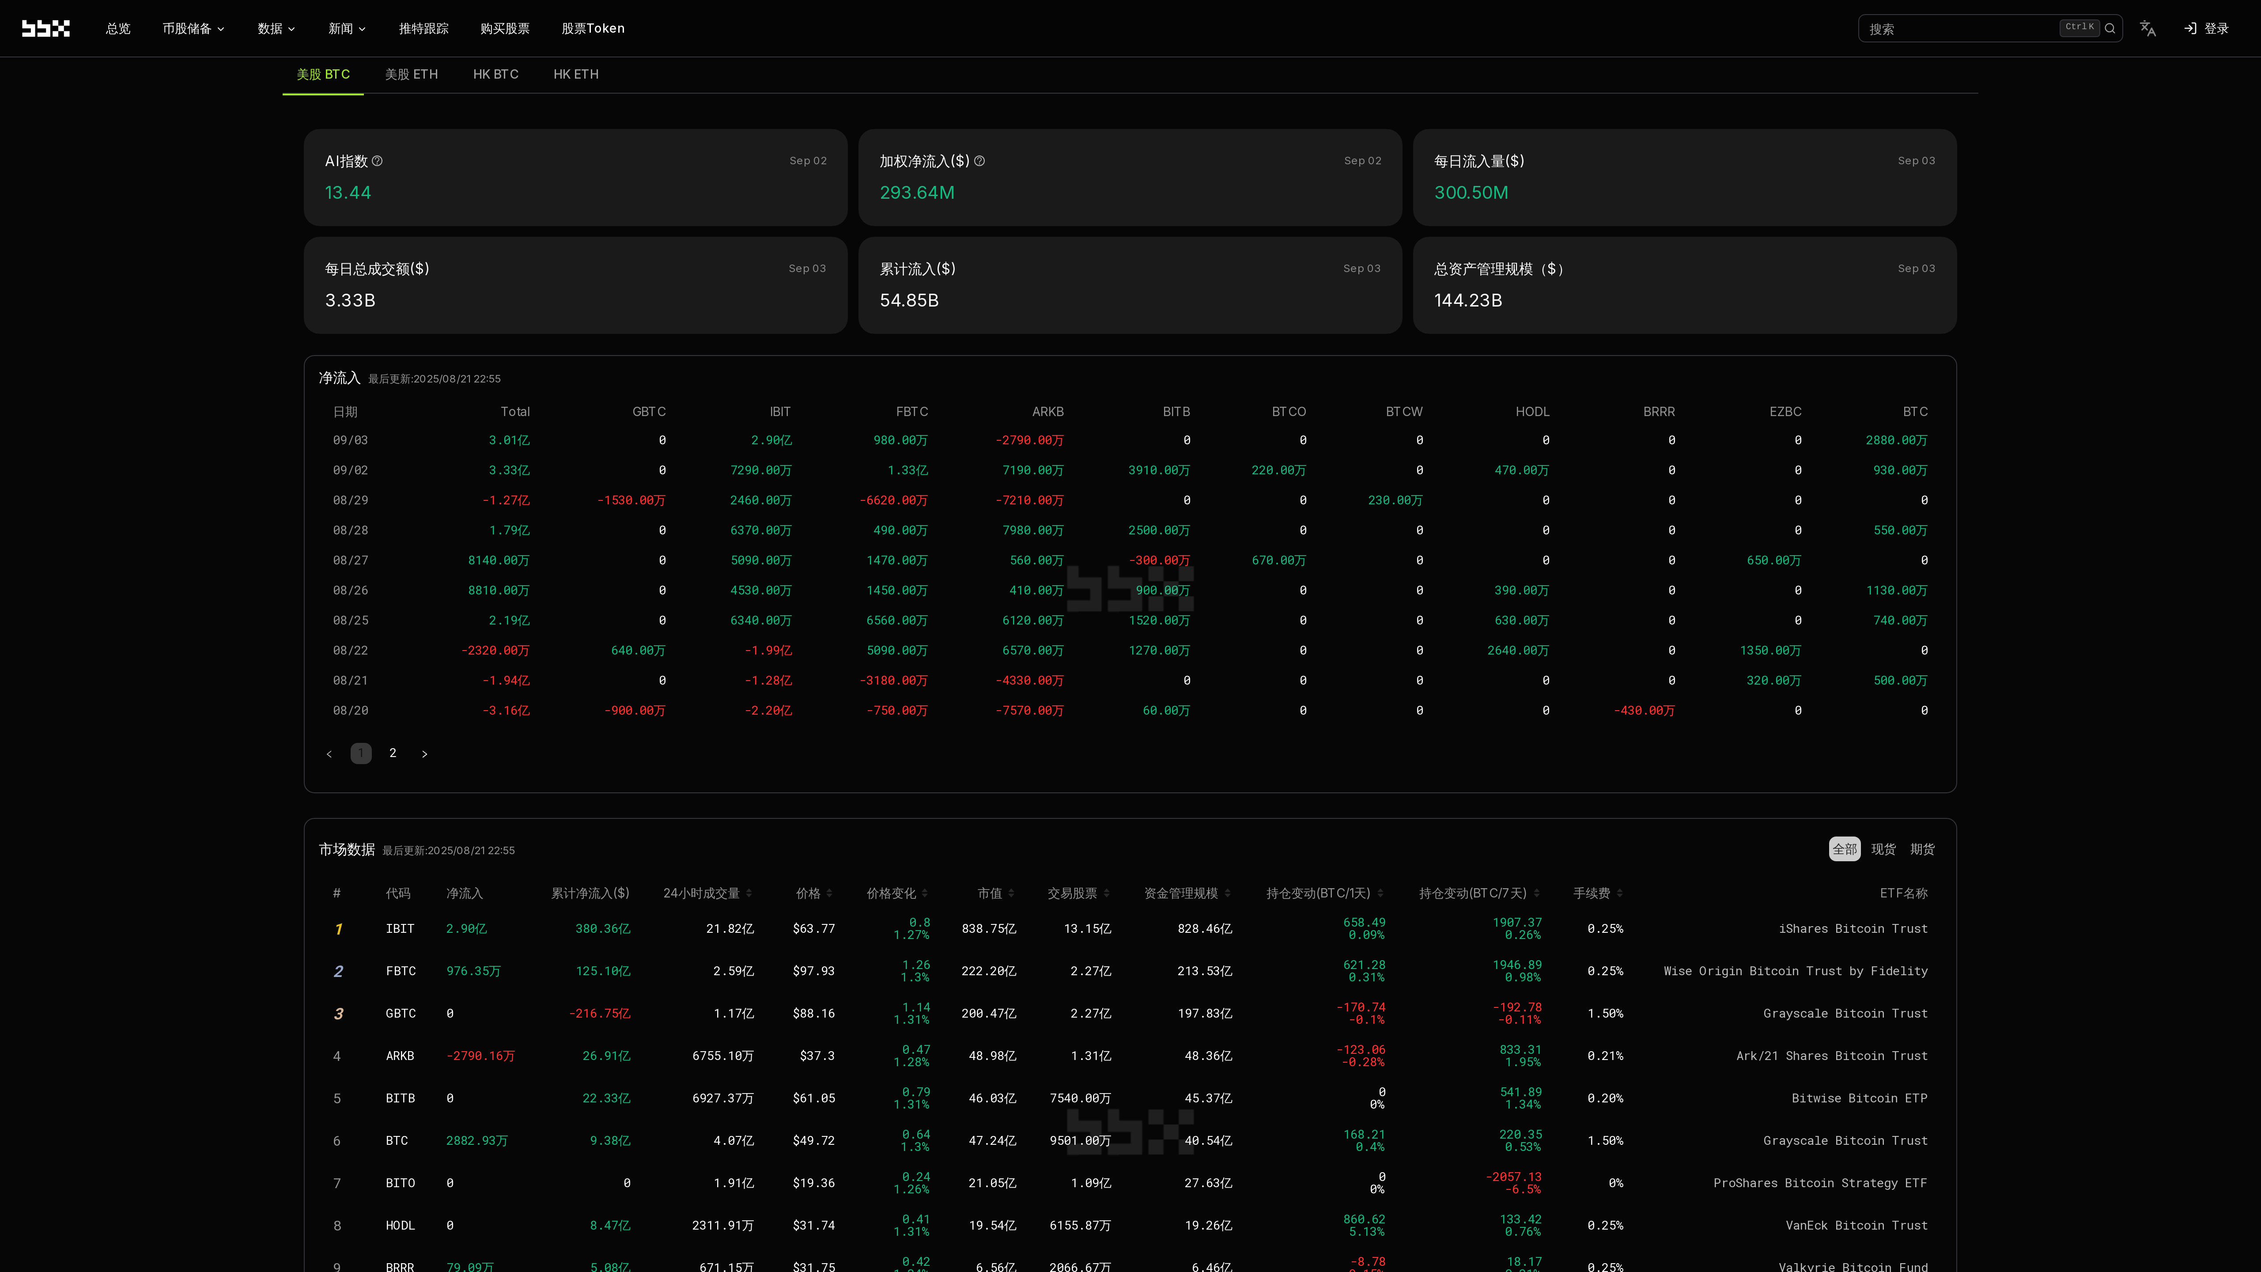Sort by 手续费 column arrows
Image resolution: width=2261 pixels, height=1272 pixels.
coord(1619,893)
